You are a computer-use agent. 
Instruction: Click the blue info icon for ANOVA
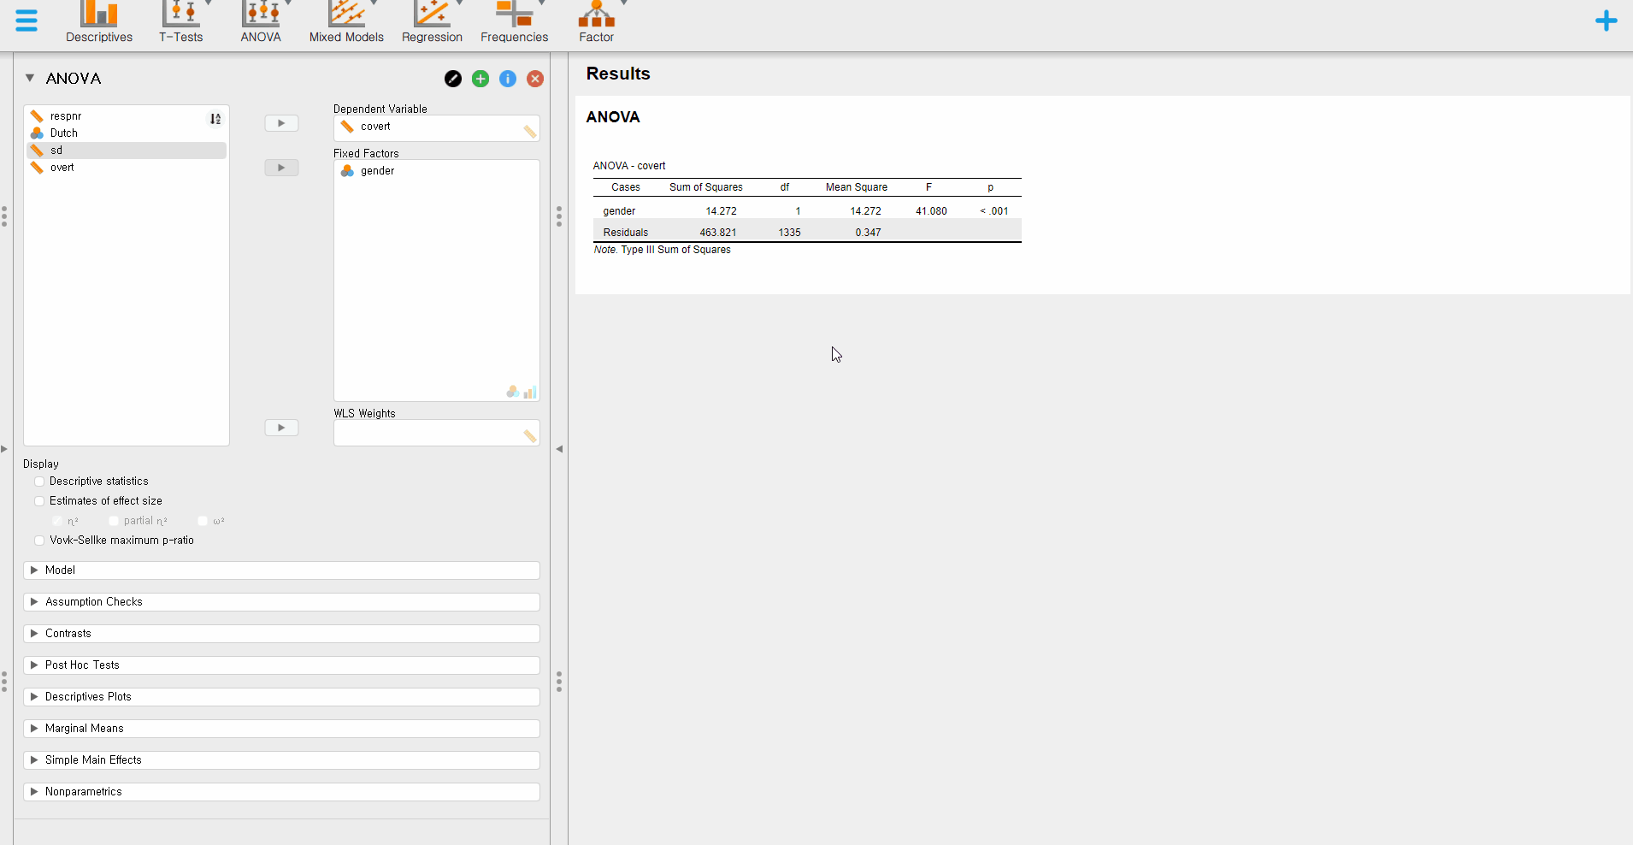(x=508, y=79)
